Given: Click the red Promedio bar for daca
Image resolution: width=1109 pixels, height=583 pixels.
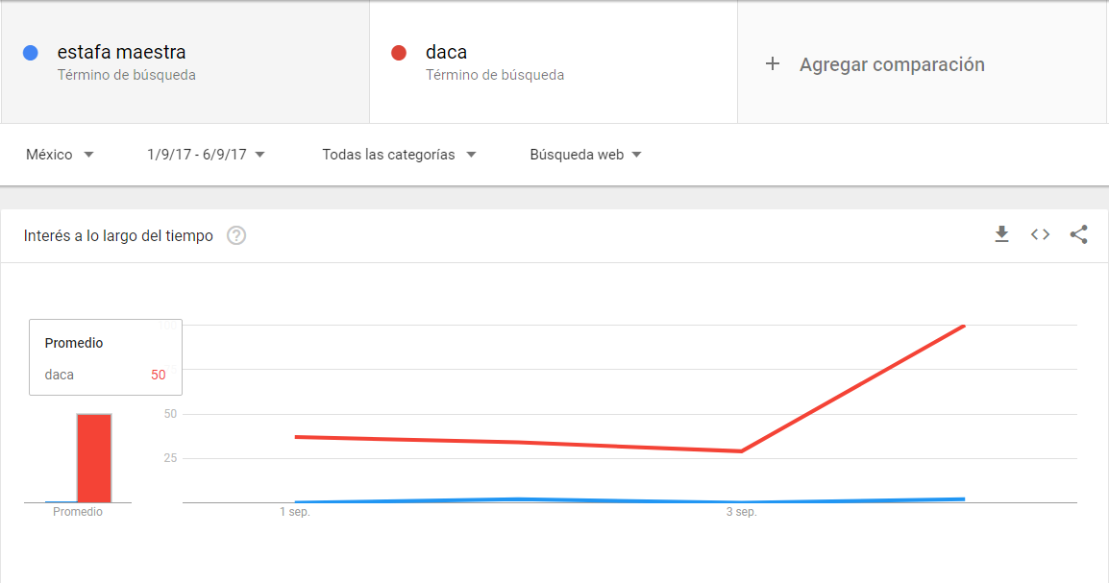Looking at the screenshot, I should pos(94,458).
